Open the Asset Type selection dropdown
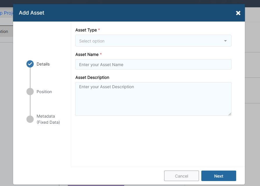This screenshot has width=260, height=186. pos(153,41)
